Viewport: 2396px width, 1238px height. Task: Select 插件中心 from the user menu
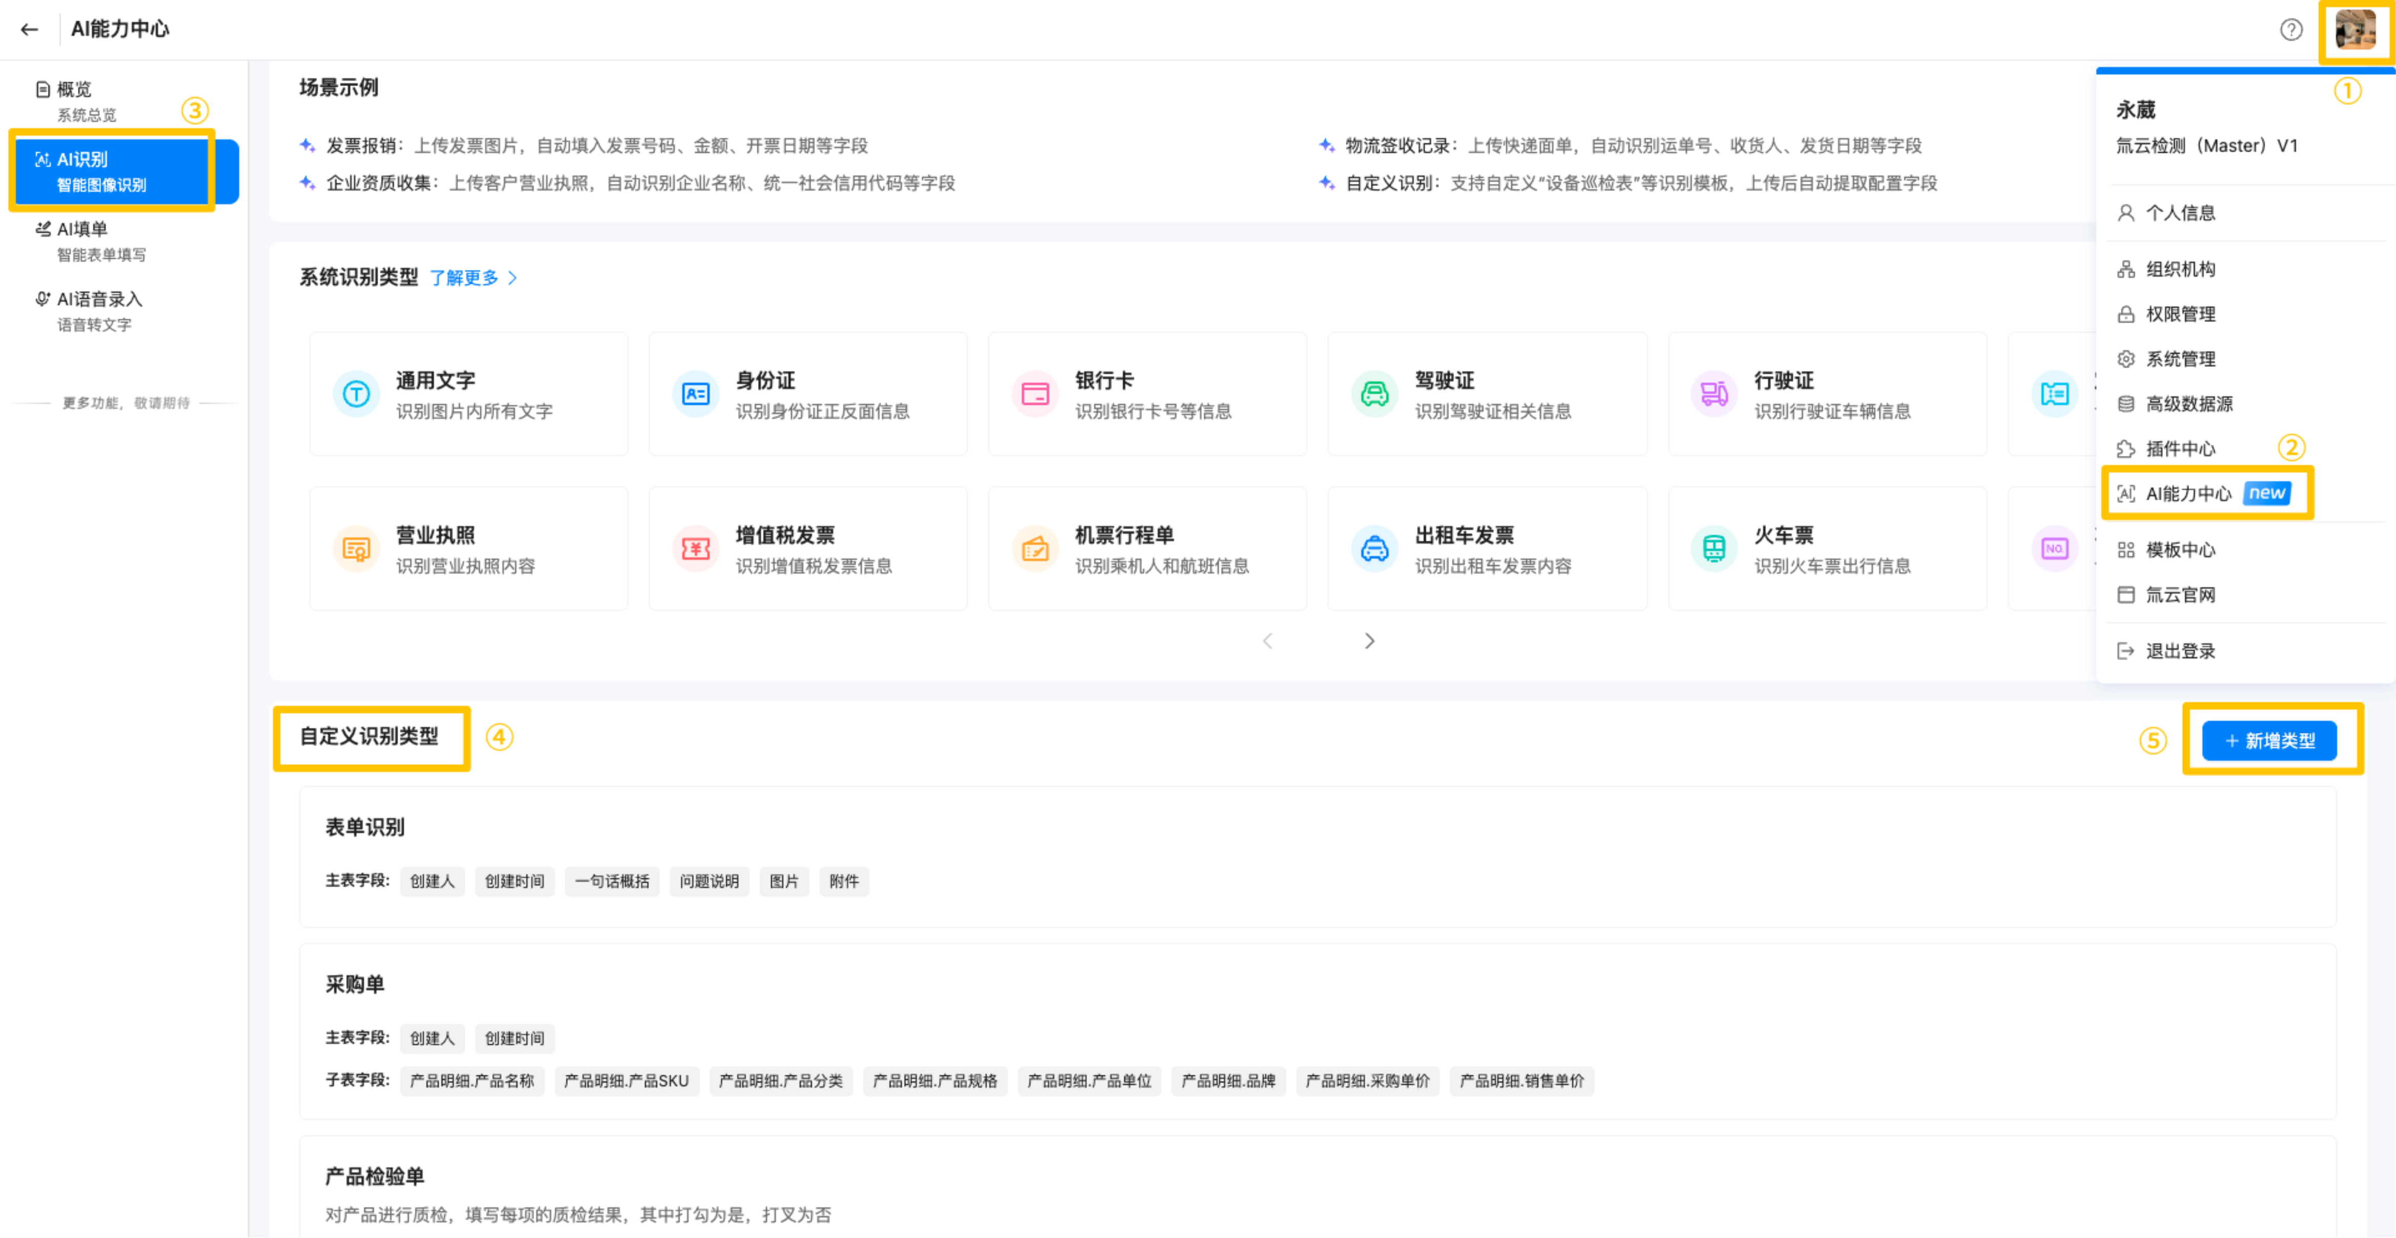2179,449
